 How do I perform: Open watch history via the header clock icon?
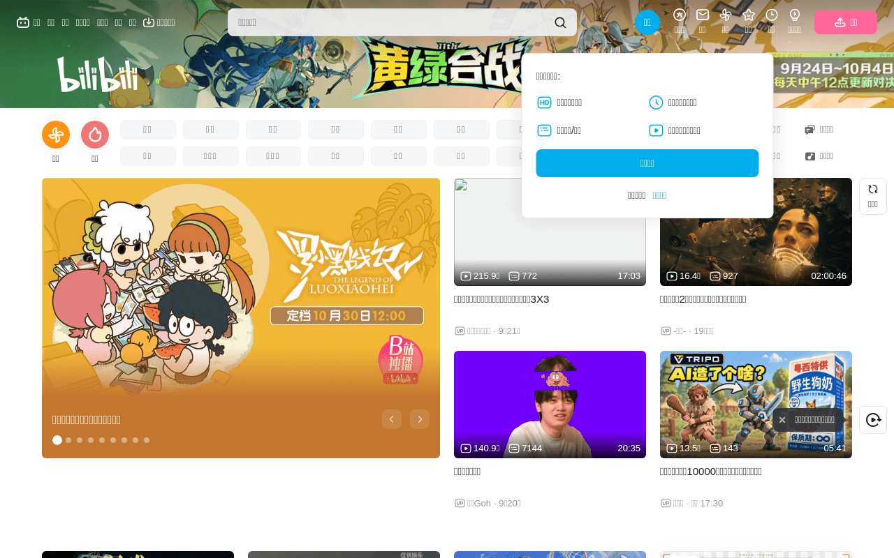772,15
